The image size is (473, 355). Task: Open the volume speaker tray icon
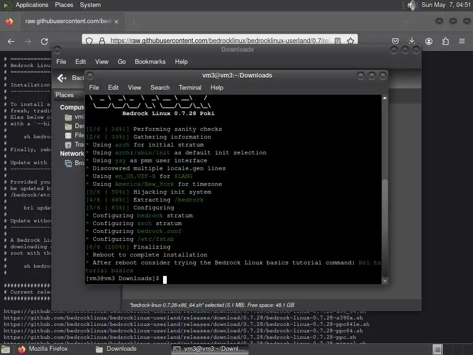pos(412,5)
